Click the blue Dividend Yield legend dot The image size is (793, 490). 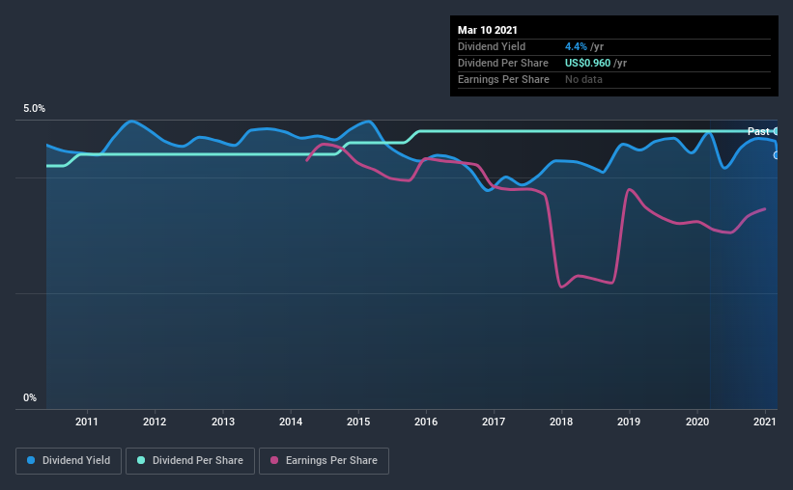(x=31, y=460)
